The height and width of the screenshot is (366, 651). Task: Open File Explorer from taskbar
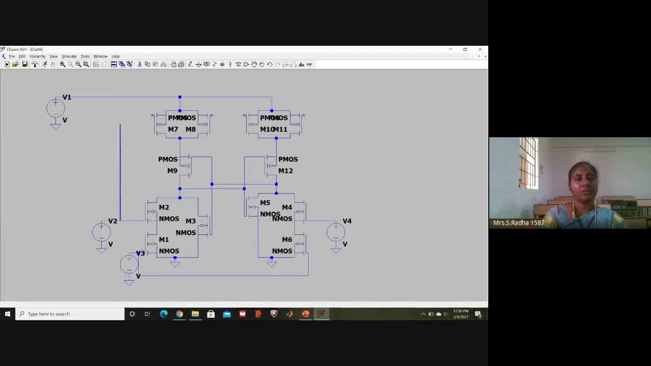195,314
